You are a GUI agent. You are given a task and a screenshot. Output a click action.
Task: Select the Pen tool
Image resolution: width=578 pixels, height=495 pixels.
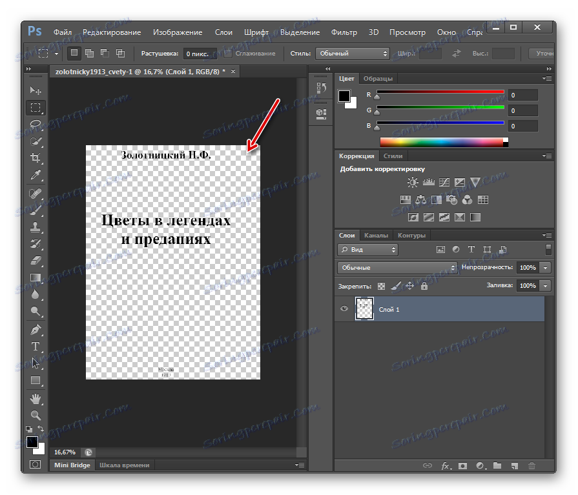[36, 329]
